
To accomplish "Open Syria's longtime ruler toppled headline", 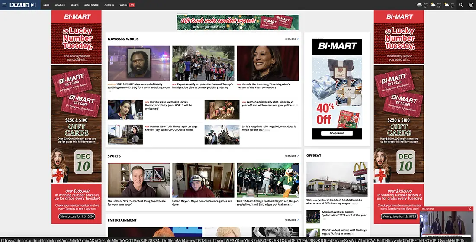I will [x=269, y=128].
